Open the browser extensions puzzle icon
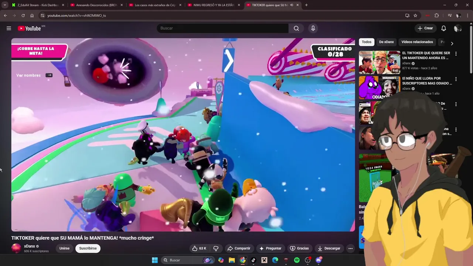Viewport: 473px width, 266px height. point(436,16)
